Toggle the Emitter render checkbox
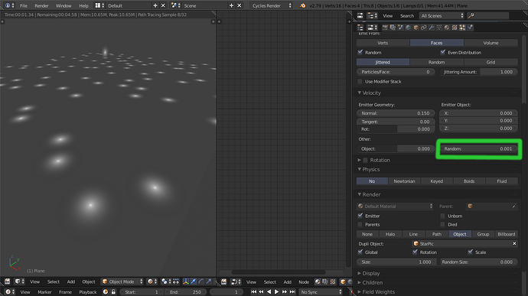528x296 pixels. coord(360,216)
